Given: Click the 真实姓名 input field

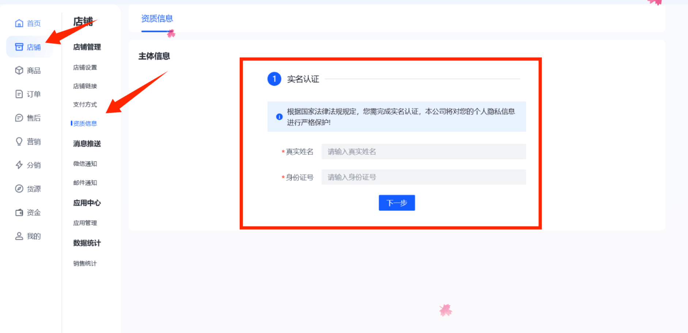Looking at the screenshot, I should coord(423,151).
